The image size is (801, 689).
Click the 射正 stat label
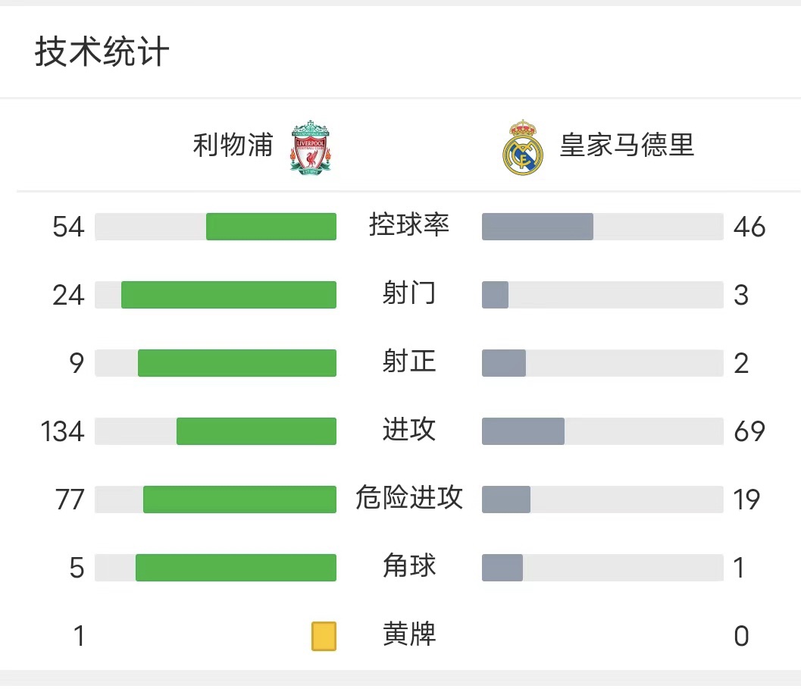(x=408, y=362)
